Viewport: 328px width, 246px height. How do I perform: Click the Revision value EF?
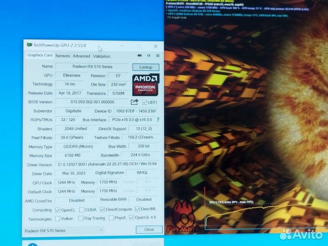tap(118, 76)
